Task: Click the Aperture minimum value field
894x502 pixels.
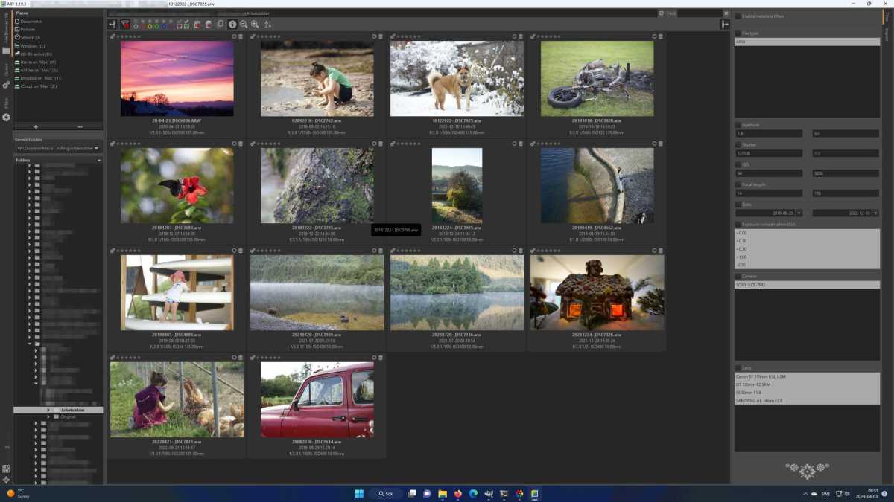Action: 769,134
